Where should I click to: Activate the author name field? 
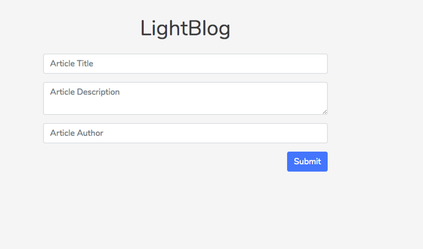(x=185, y=133)
